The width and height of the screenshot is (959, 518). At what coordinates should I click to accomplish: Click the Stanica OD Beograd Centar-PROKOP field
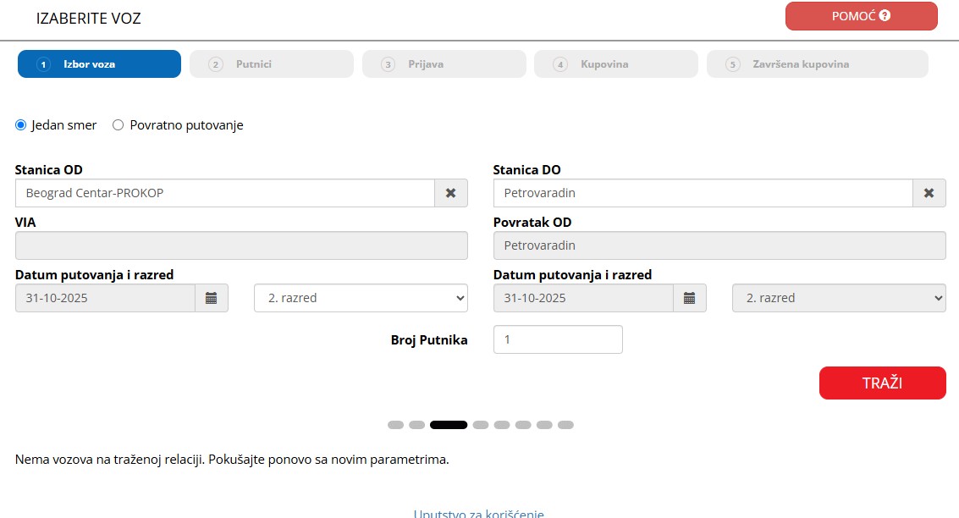[224, 193]
